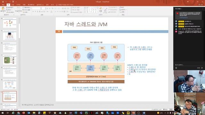This screenshot has height=115, width=205.
Task: Expand the Layout dropdown
Action: pyautogui.click(x=27, y=8)
